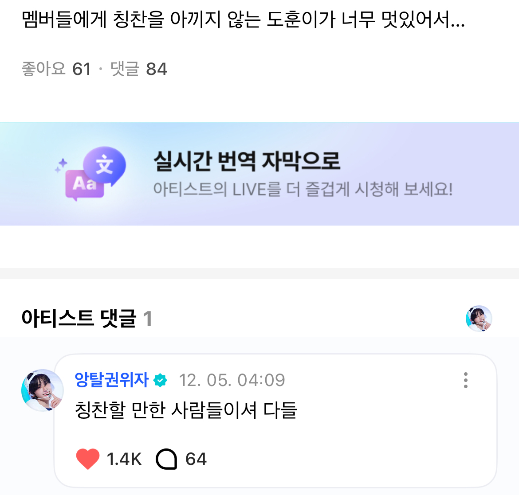Click the 1.4K like count
The width and height of the screenshot is (519, 495).
124,459
